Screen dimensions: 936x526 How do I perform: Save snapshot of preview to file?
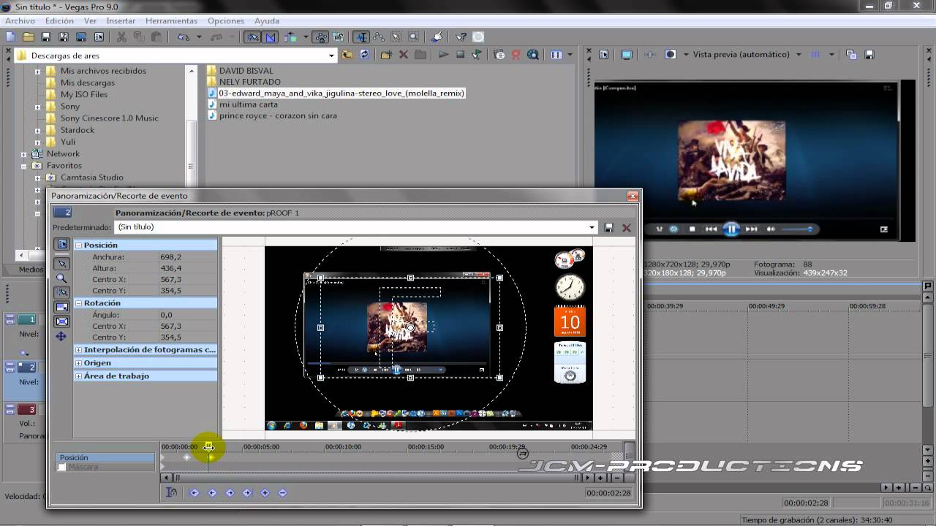tap(869, 55)
